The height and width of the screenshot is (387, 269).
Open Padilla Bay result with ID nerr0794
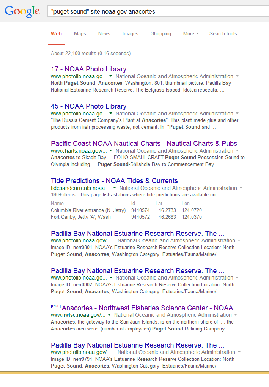[x=137, y=345]
